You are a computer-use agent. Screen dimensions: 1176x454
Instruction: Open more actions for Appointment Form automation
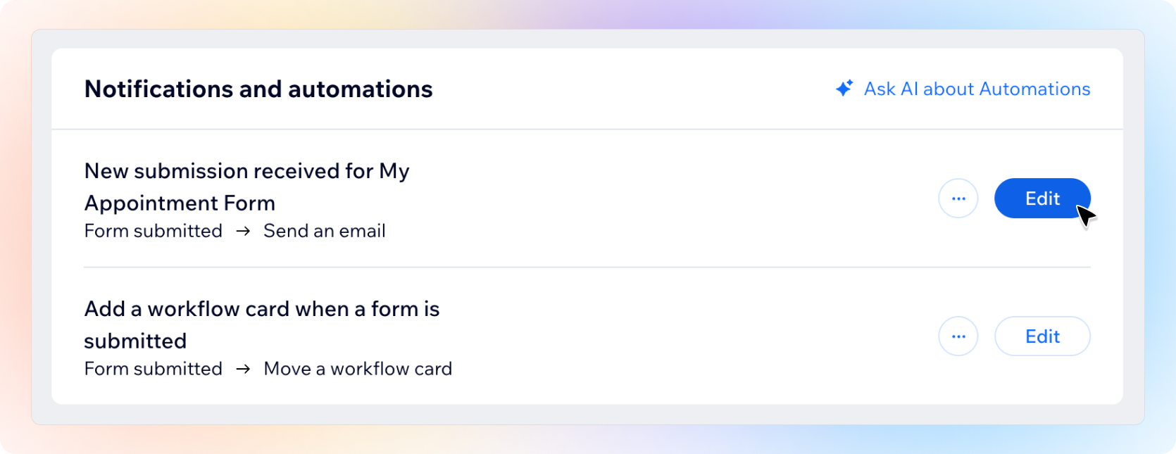[x=958, y=198]
